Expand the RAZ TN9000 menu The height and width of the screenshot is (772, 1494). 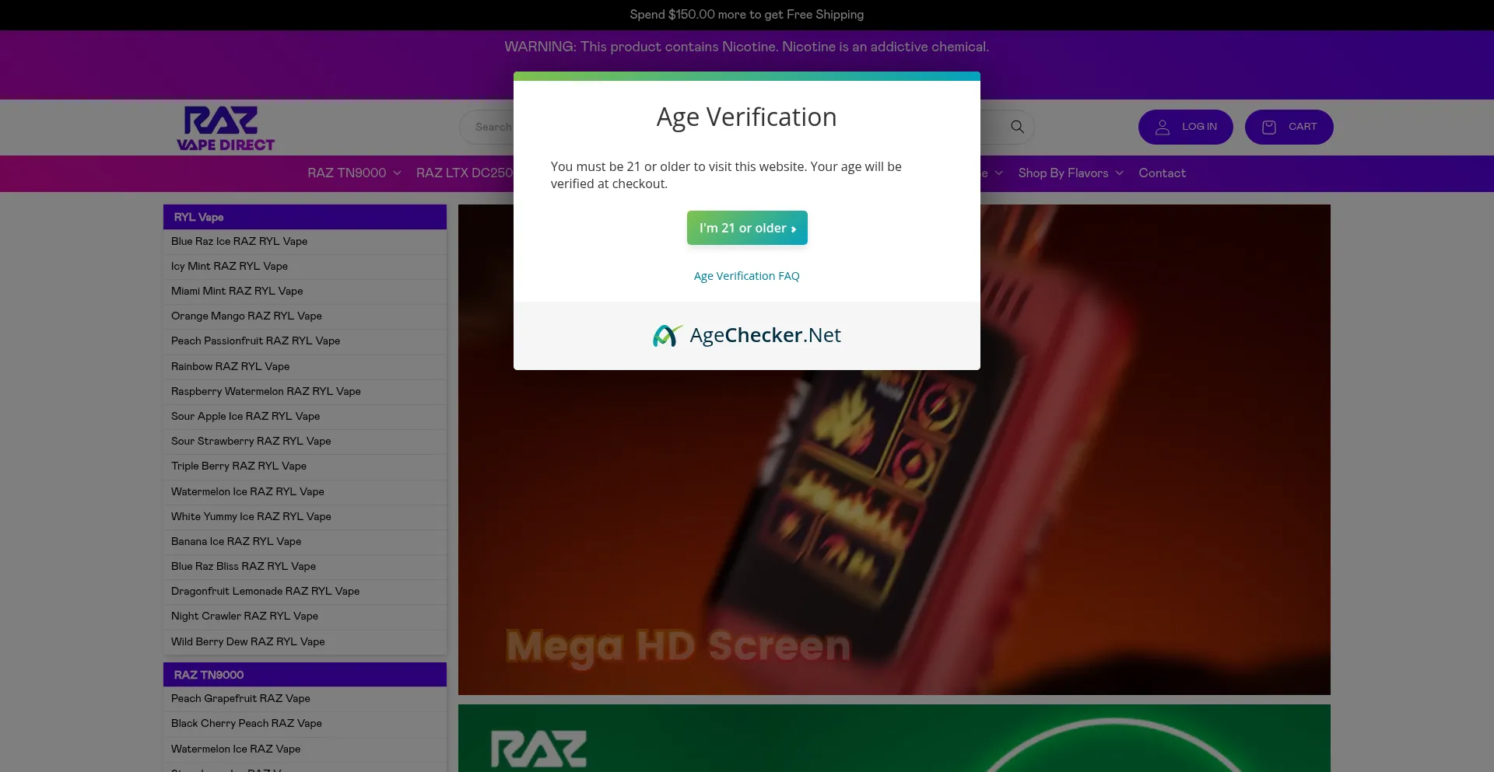pos(354,173)
